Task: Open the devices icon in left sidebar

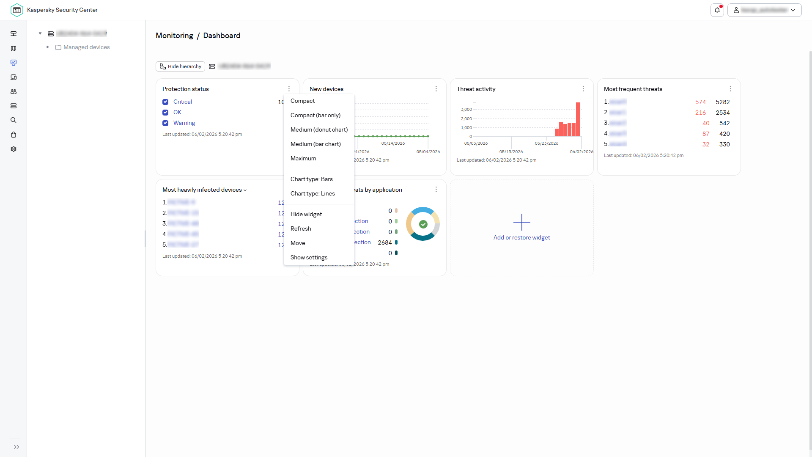Action: click(14, 77)
